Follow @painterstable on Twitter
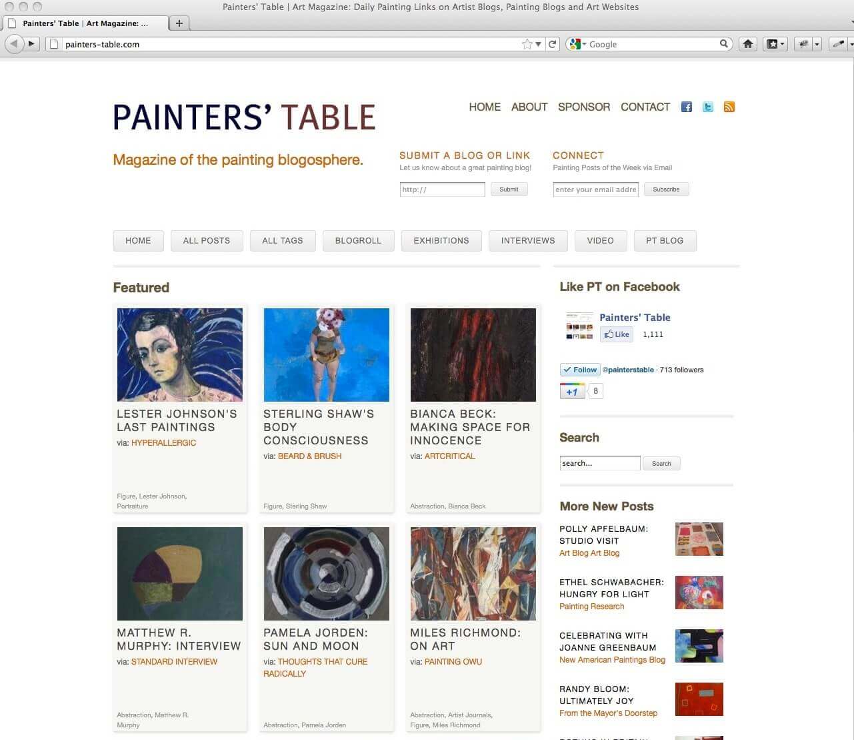Image resolution: width=854 pixels, height=740 pixels. click(580, 370)
